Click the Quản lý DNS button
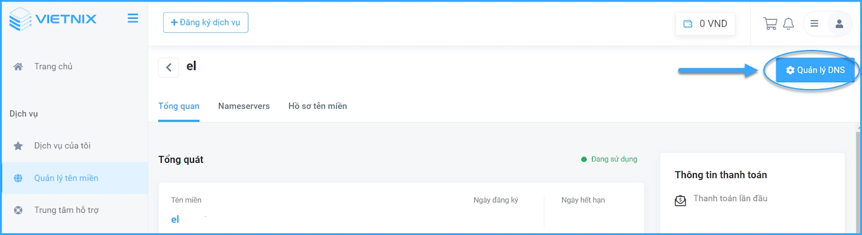This screenshot has height=235, width=862. pos(815,70)
